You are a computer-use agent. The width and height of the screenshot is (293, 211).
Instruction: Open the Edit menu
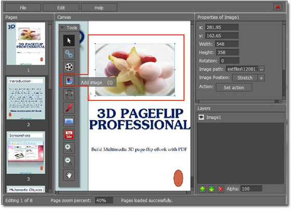coord(61,8)
